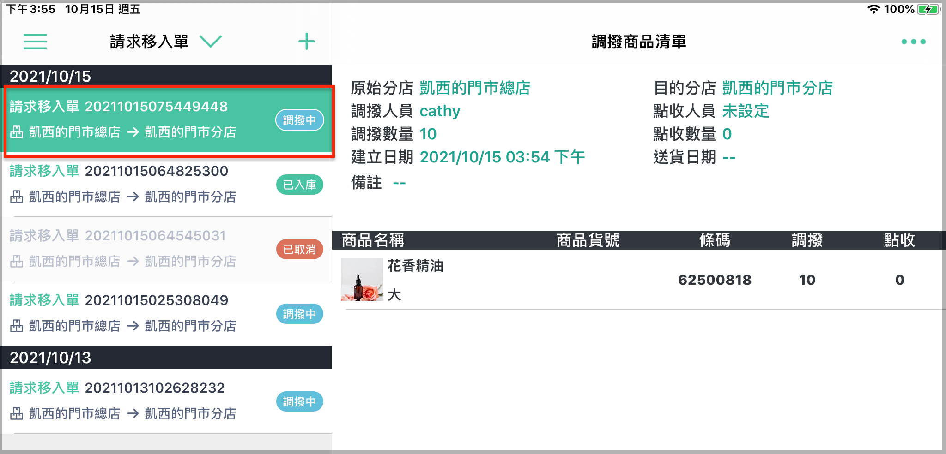Click 調撥中 badge on request 20211015025308049
Screen dimensions: 946x454
click(300, 314)
